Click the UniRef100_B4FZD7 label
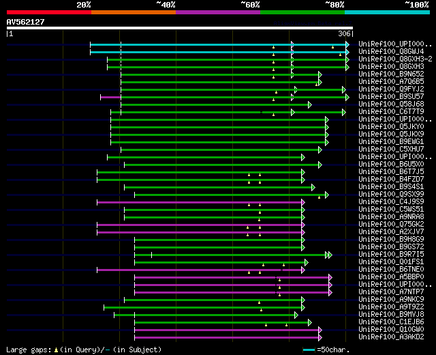The height and width of the screenshot is (355, 436). [x=391, y=179]
